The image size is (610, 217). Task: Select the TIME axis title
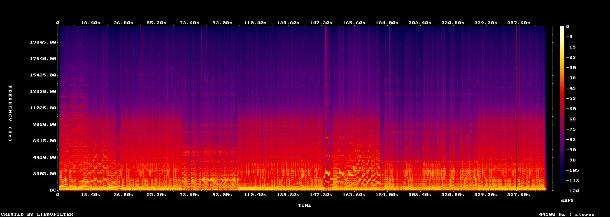point(305,205)
